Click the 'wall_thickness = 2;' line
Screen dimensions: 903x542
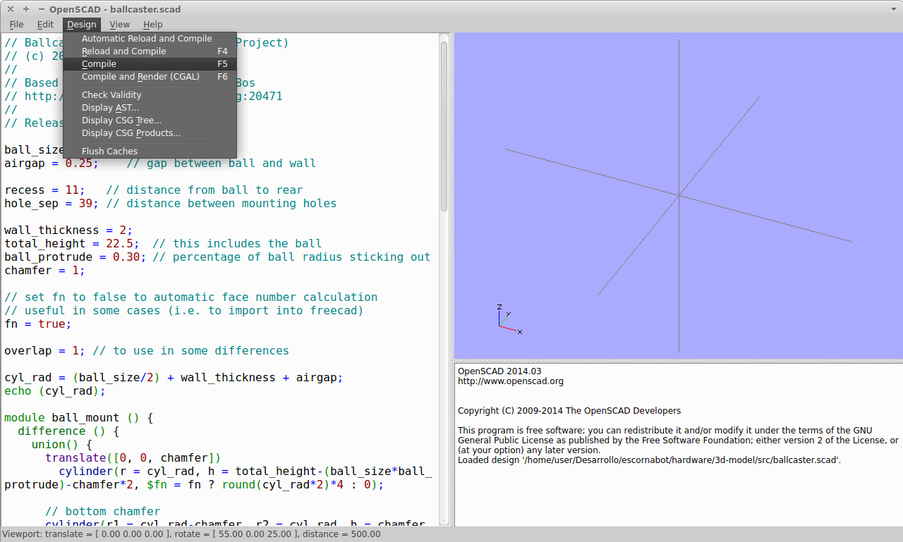68,230
